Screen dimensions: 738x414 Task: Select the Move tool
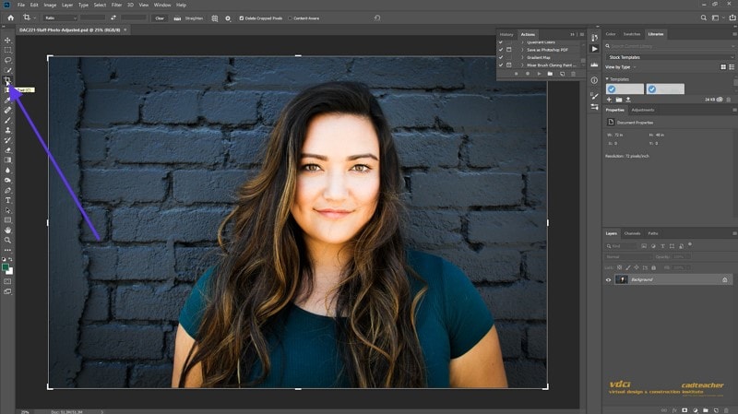(x=7, y=40)
